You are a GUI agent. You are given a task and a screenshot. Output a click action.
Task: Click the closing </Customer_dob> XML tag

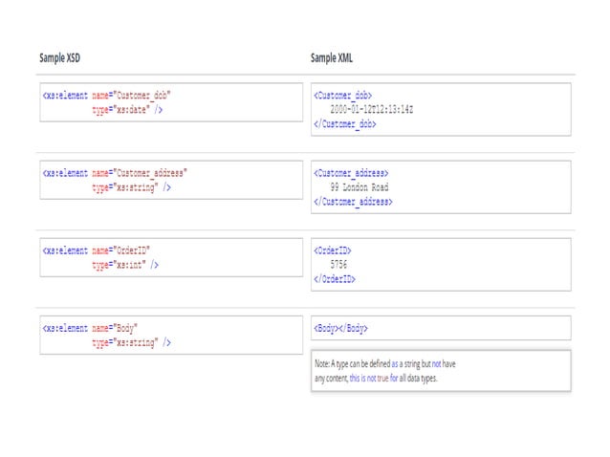click(x=345, y=124)
